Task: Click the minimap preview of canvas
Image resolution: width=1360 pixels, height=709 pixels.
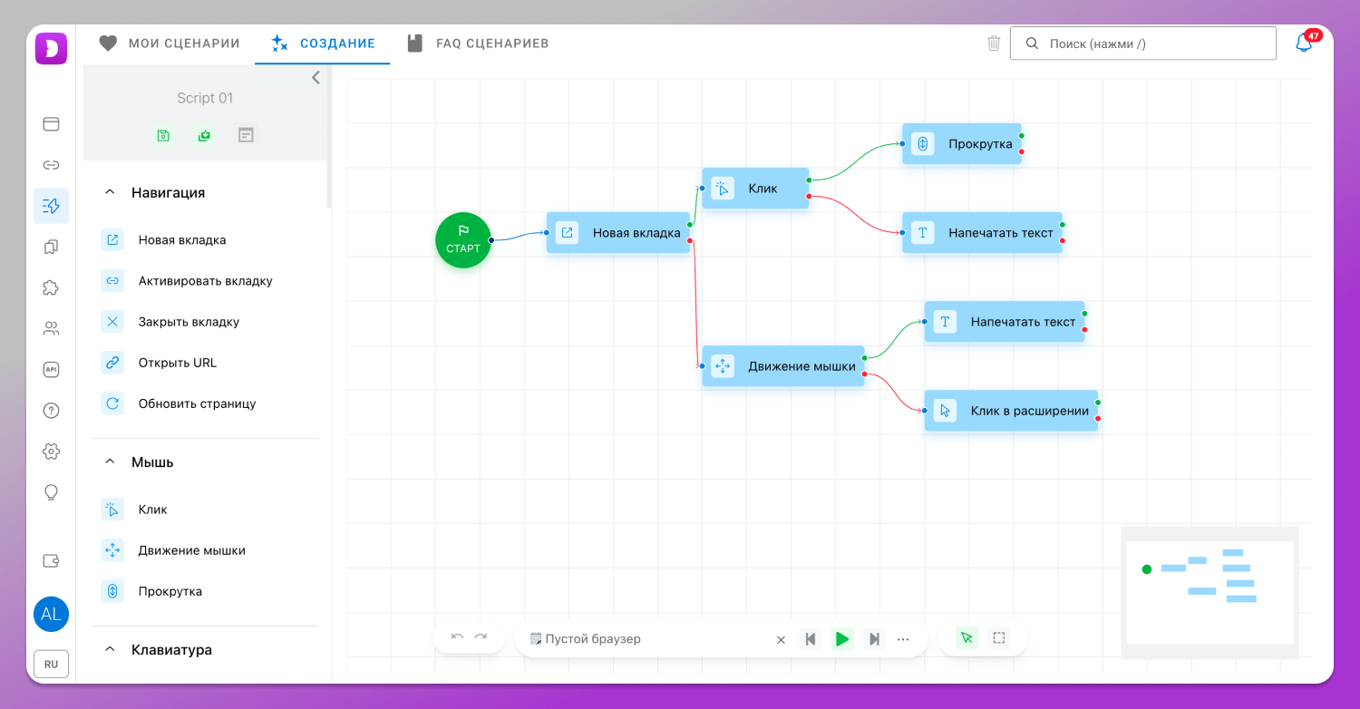Action: (x=1209, y=592)
